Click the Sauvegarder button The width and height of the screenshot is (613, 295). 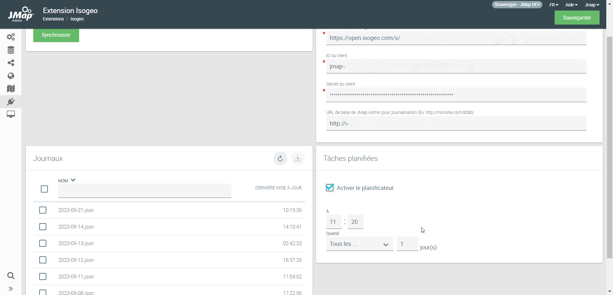click(577, 18)
